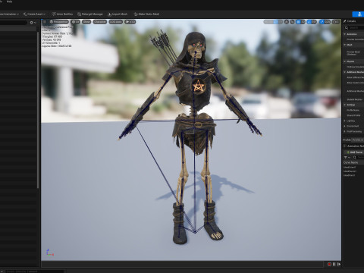364x273 pixels.
Task: Toggle the surface snapping icon
Action: 293,22
